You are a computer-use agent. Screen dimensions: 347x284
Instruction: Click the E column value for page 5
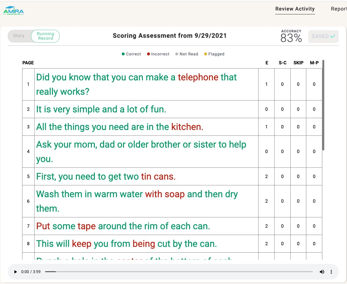(x=266, y=176)
